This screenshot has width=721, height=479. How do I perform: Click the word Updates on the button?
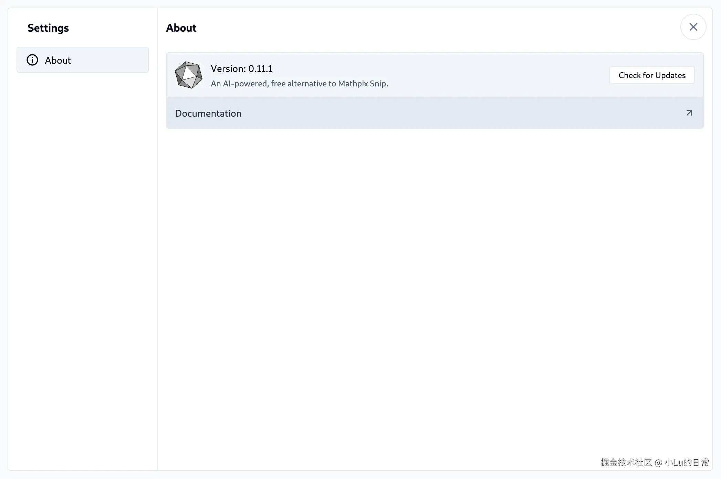tap(670, 75)
